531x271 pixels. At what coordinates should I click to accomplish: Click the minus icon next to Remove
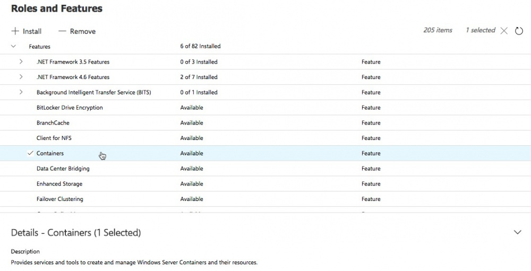(x=62, y=31)
